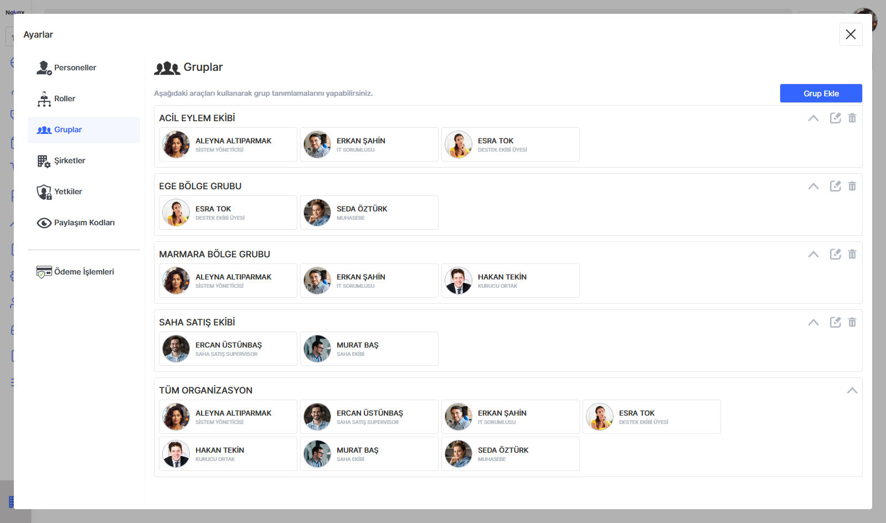
Task: Open Ödeme İşlemleri payment settings
Action: 84,272
